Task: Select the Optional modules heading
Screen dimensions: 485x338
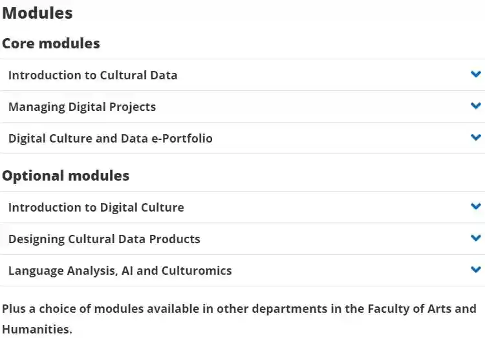Action: pos(65,175)
